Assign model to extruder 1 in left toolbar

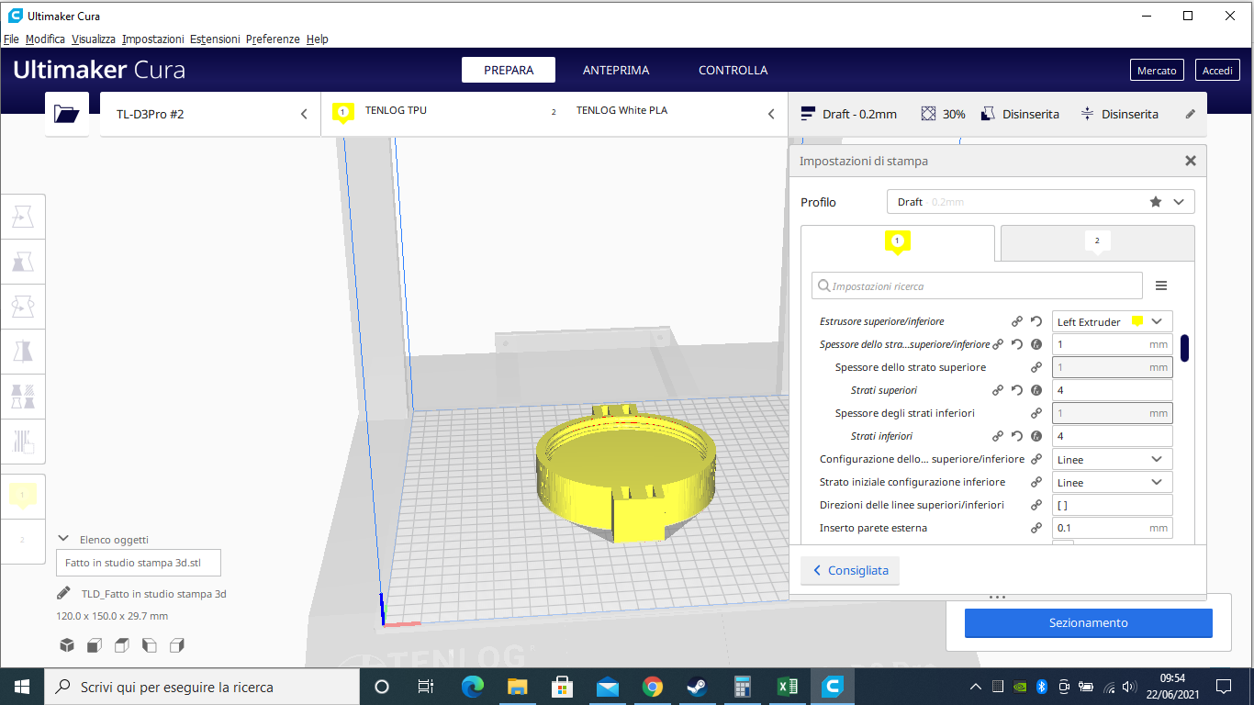pos(23,496)
